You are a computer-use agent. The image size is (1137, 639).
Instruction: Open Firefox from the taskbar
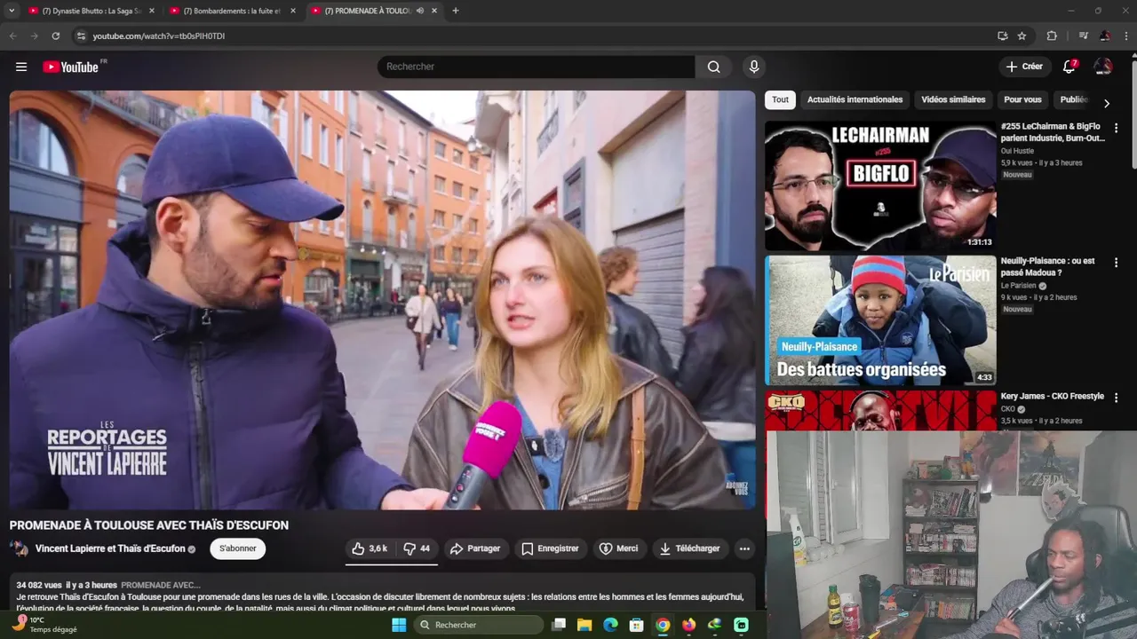click(688, 625)
